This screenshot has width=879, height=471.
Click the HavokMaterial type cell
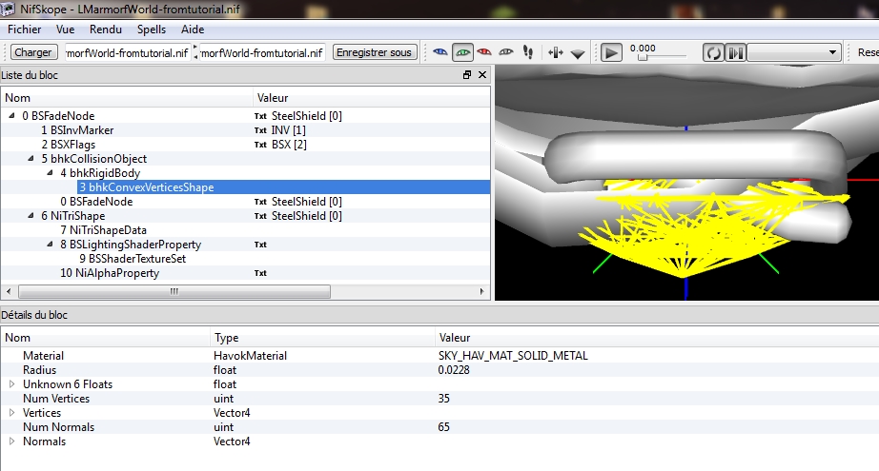[x=250, y=356]
